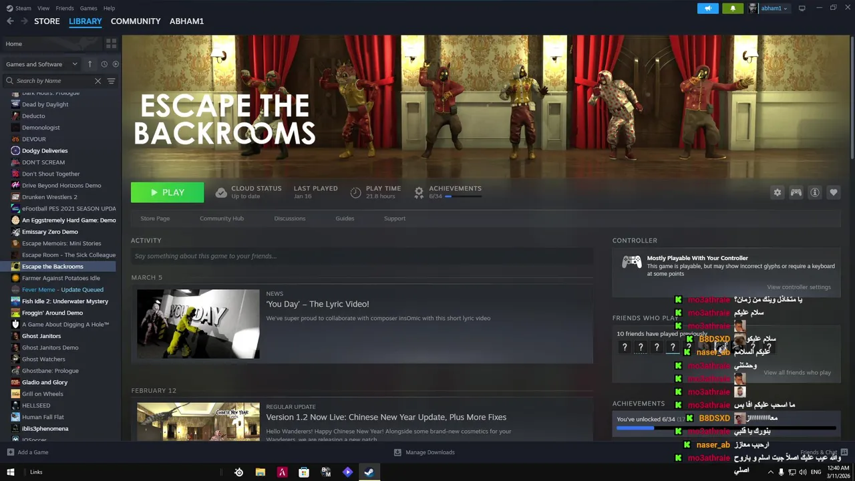
Task: Click the Manage Downloads icon
Action: [x=397, y=452]
